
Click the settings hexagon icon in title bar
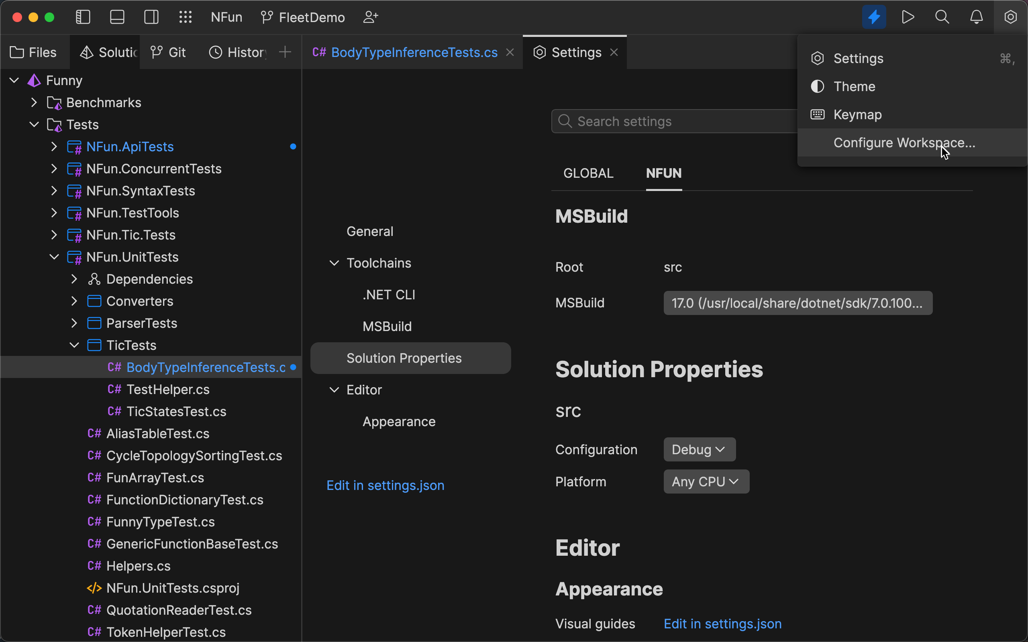click(x=1011, y=17)
